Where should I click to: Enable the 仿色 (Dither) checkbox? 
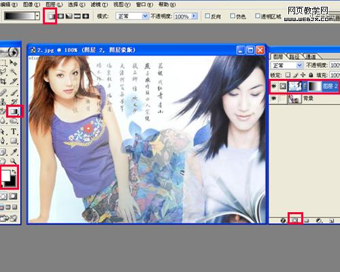[x=233, y=16]
